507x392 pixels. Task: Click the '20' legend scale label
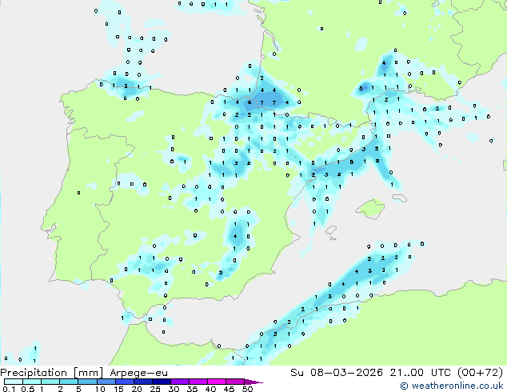point(137,389)
